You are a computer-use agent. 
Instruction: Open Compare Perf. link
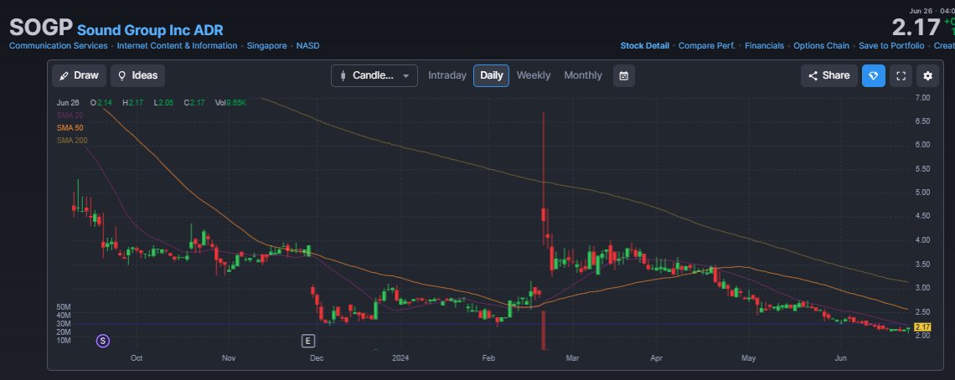[x=706, y=46]
